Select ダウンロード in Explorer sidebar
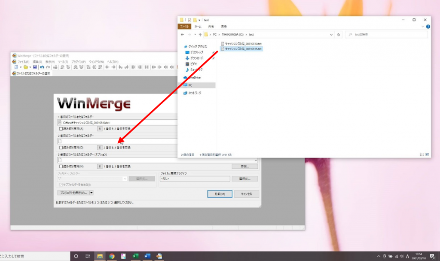 click(x=195, y=58)
